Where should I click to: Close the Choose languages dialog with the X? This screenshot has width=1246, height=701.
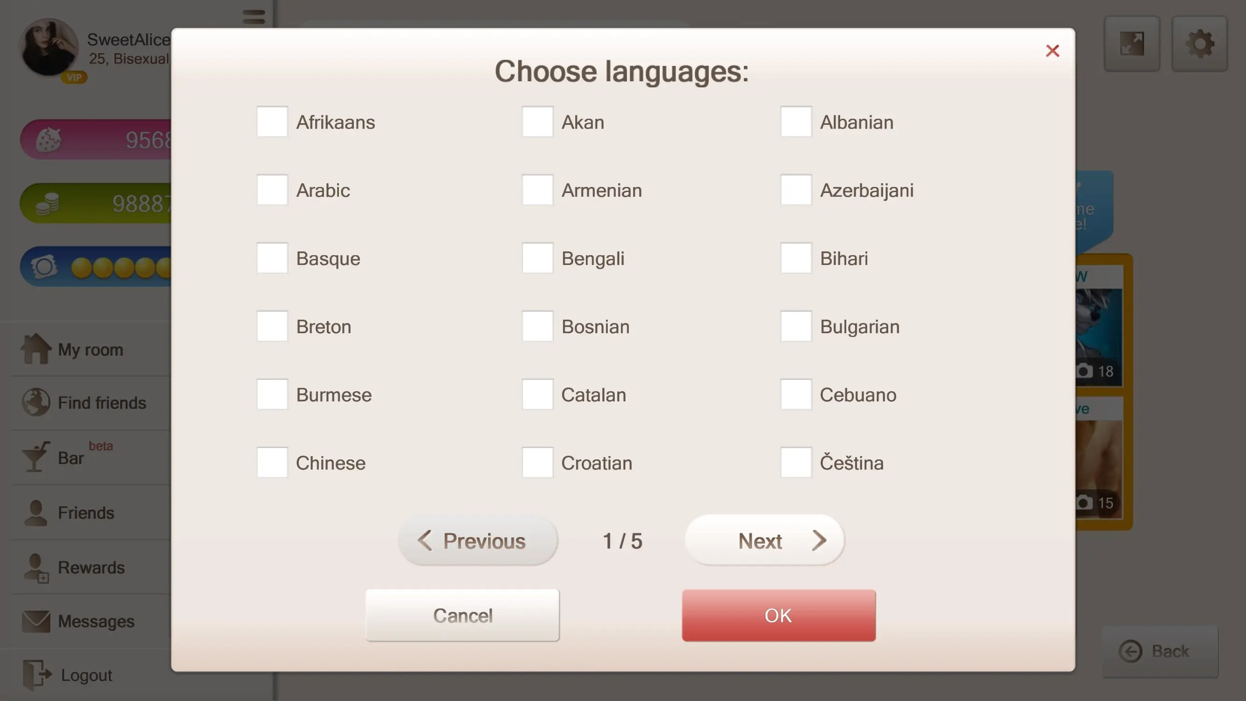point(1052,51)
